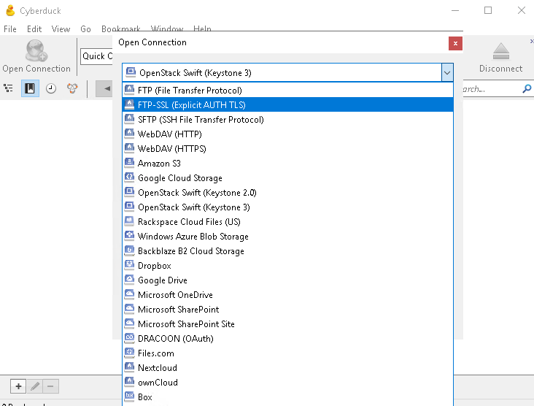Click the Quick Connect field
The image size is (534, 406).
coord(97,56)
